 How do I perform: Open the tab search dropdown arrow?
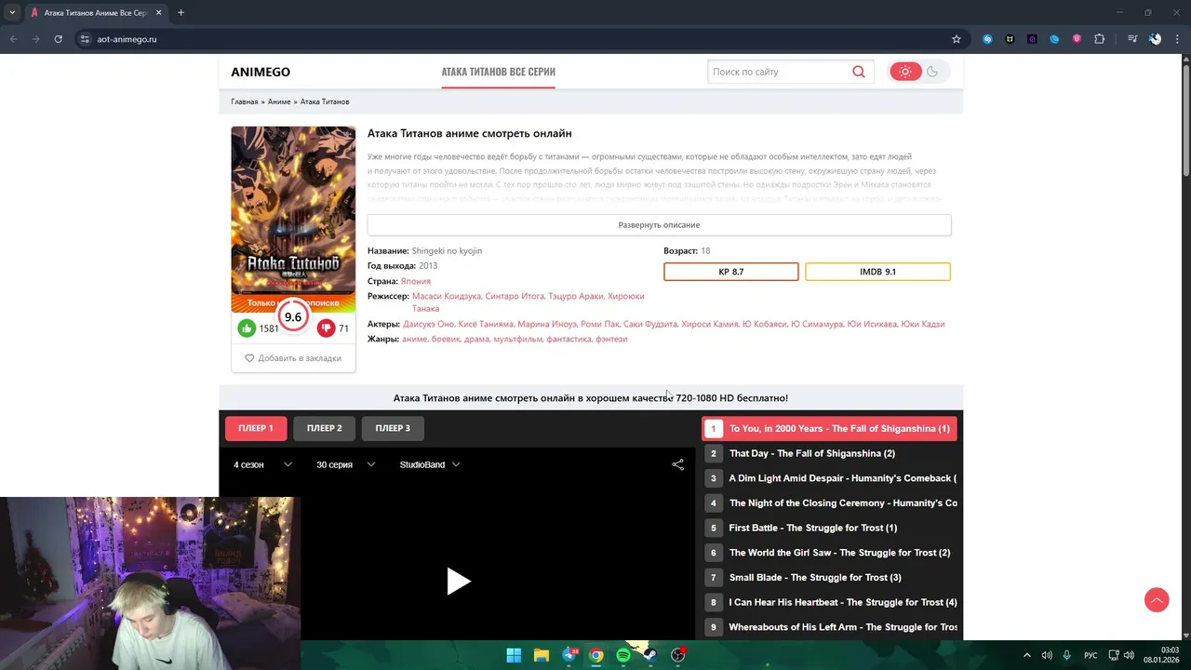12,13
